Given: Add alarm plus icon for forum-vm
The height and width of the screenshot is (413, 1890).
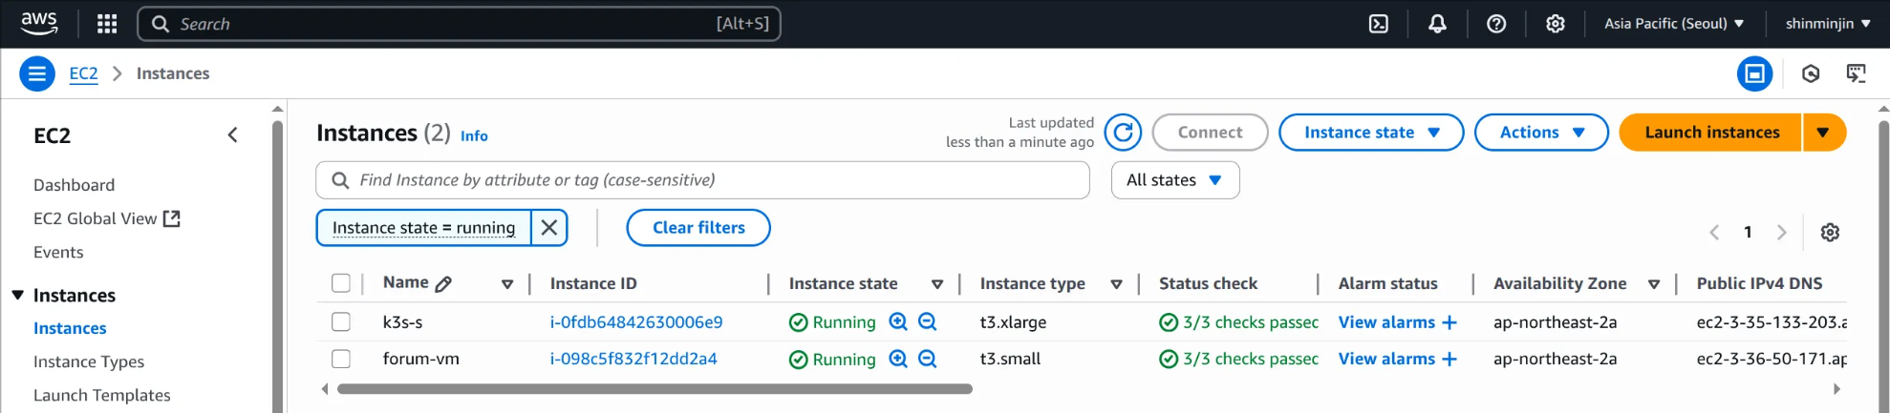Looking at the screenshot, I should (1450, 359).
